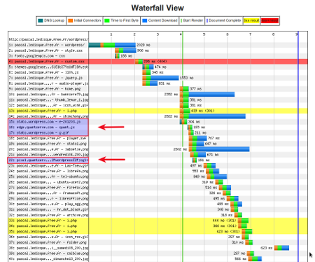Click the 767 ms bar for player.swf
This screenshot has height=262, width=315.
pos(198,138)
